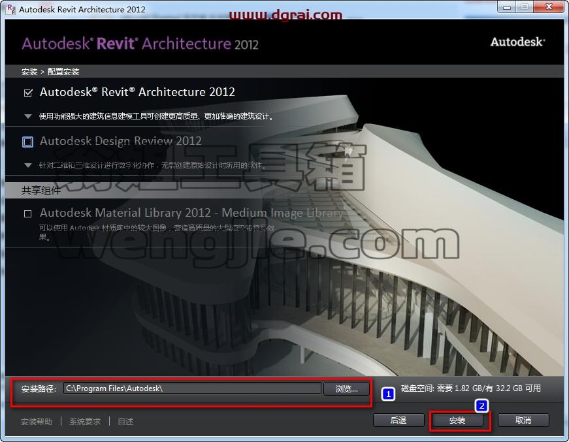Viewport: 569px width, 442px height.
Task: Click the Autodesk Revit Architecture 2012 product title
Action: coord(138,92)
